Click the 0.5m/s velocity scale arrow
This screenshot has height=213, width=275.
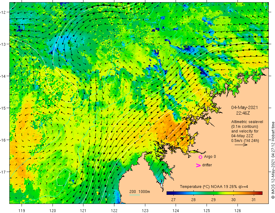[241, 145]
